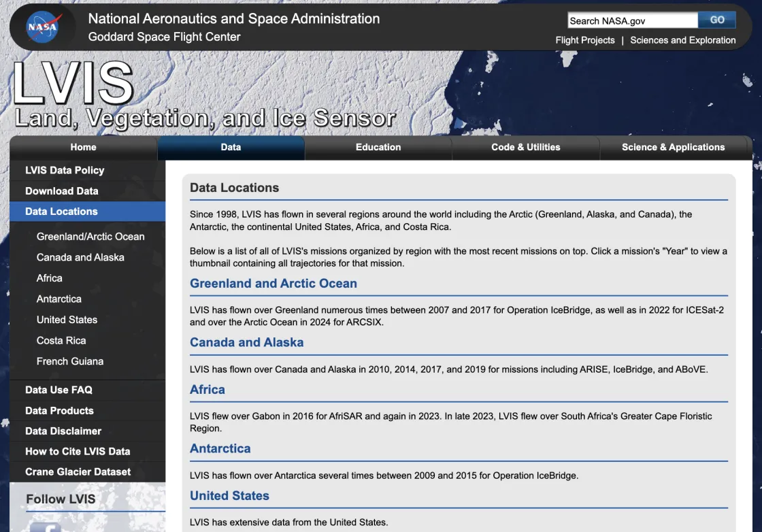Click Land, Vegetation, and Ice Sensor subtitle

(205, 118)
